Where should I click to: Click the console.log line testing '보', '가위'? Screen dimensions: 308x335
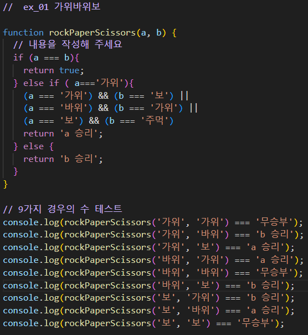[148, 298]
